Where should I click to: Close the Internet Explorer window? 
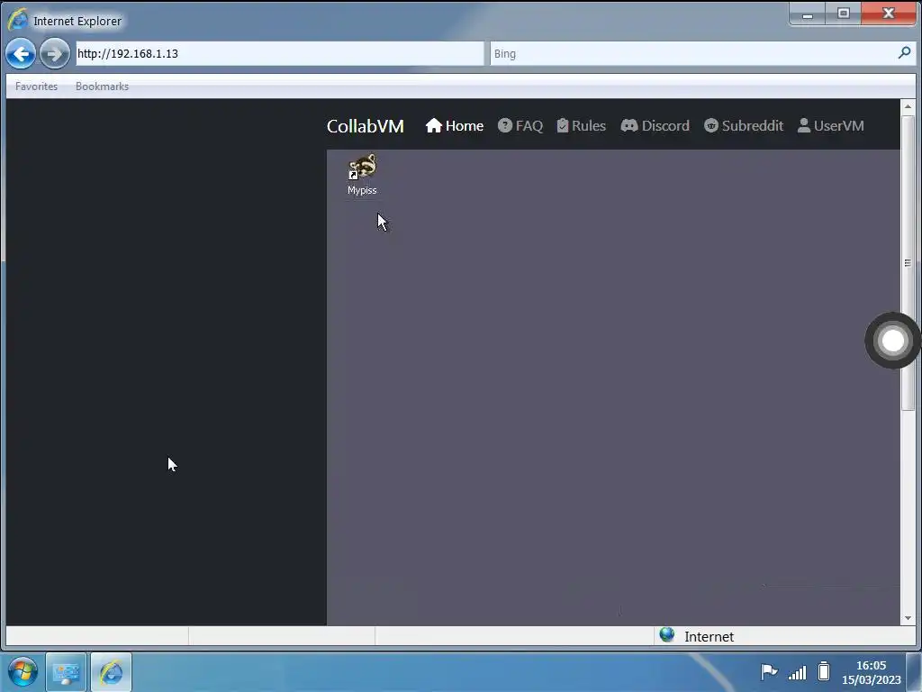(889, 13)
